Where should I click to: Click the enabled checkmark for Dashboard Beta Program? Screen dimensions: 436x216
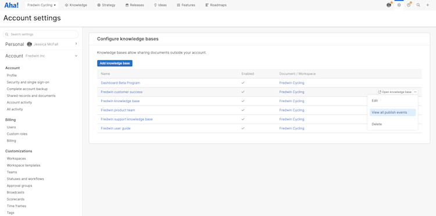[243, 82]
